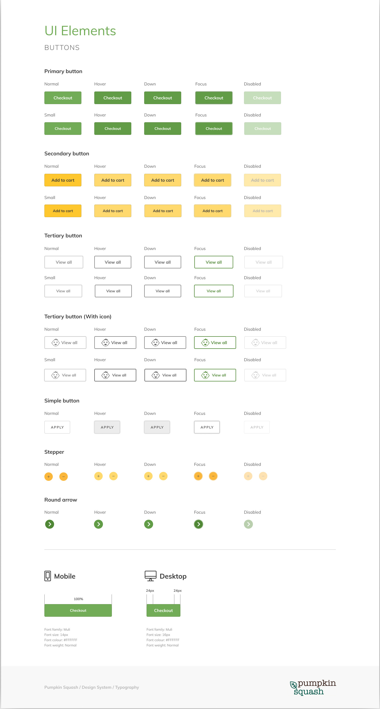Screen dimensions: 380x709
Task: Click the Focus stepper plus button
Action: click(x=198, y=476)
